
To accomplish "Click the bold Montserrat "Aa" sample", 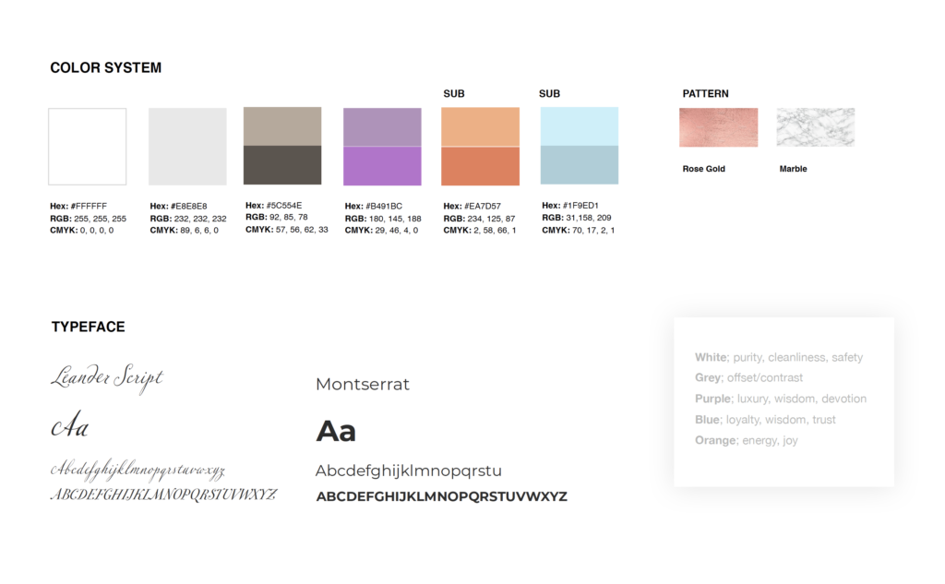I will click(336, 431).
